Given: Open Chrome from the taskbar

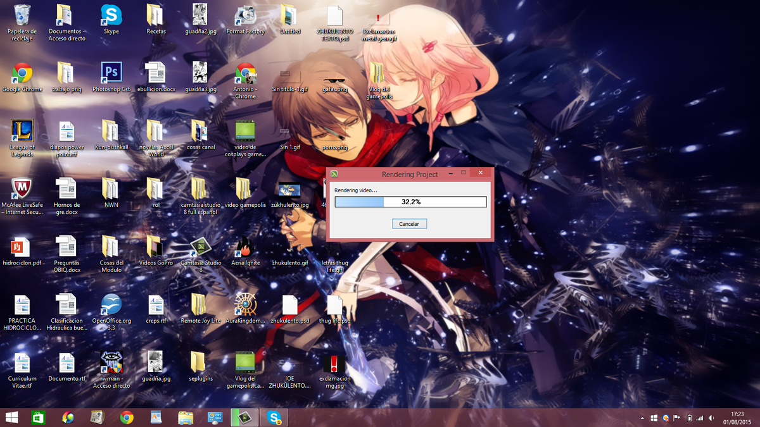Looking at the screenshot, I should tap(127, 417).
